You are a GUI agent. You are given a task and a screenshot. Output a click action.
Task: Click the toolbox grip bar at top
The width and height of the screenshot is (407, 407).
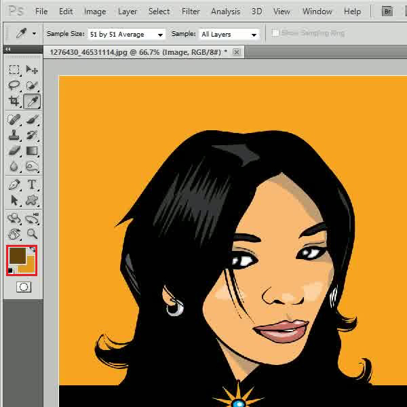tap(23, 56)
